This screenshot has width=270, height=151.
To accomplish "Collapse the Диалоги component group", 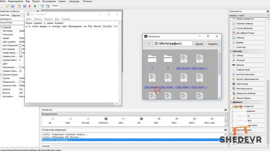I will point(231,102).
